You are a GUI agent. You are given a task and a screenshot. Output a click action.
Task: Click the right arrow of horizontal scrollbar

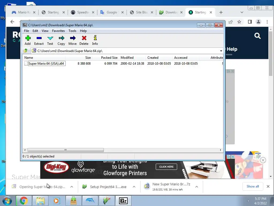click(220, 150)
